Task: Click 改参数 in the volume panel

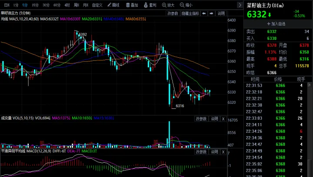Action: tap(200, 118)
